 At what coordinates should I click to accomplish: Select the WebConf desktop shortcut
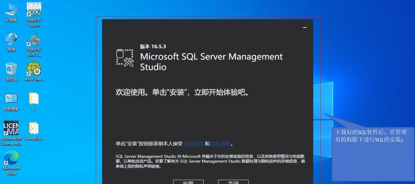34,71
